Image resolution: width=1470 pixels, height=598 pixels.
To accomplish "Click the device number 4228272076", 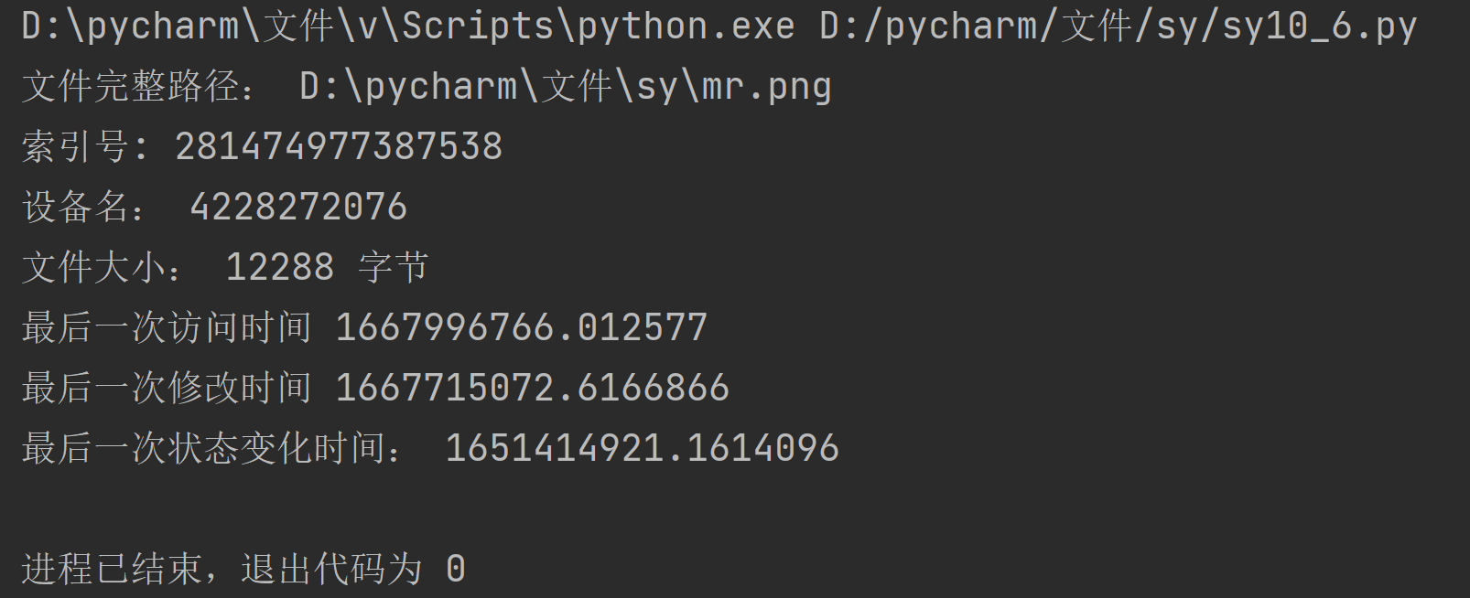I will pyautogui.click(x=298, y=208).
